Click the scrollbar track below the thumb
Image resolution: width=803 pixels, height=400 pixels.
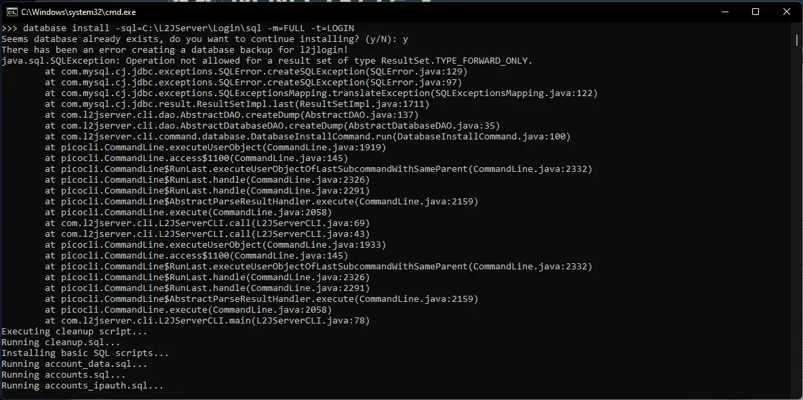click(x=798, y=220)
